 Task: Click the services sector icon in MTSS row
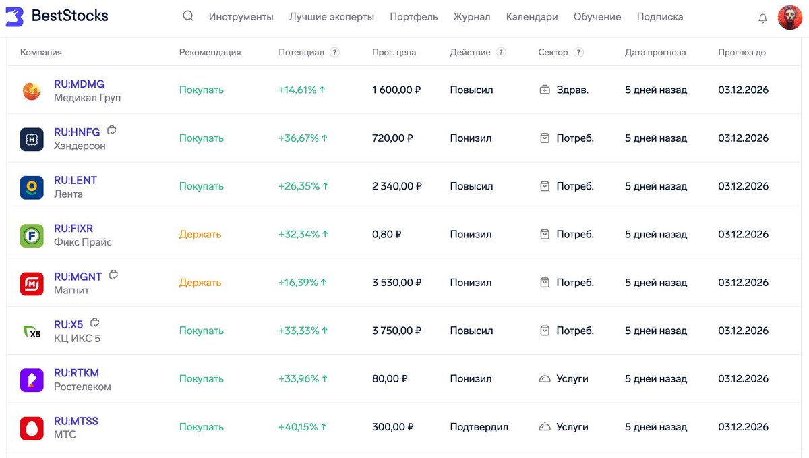(x=545, y=427)
